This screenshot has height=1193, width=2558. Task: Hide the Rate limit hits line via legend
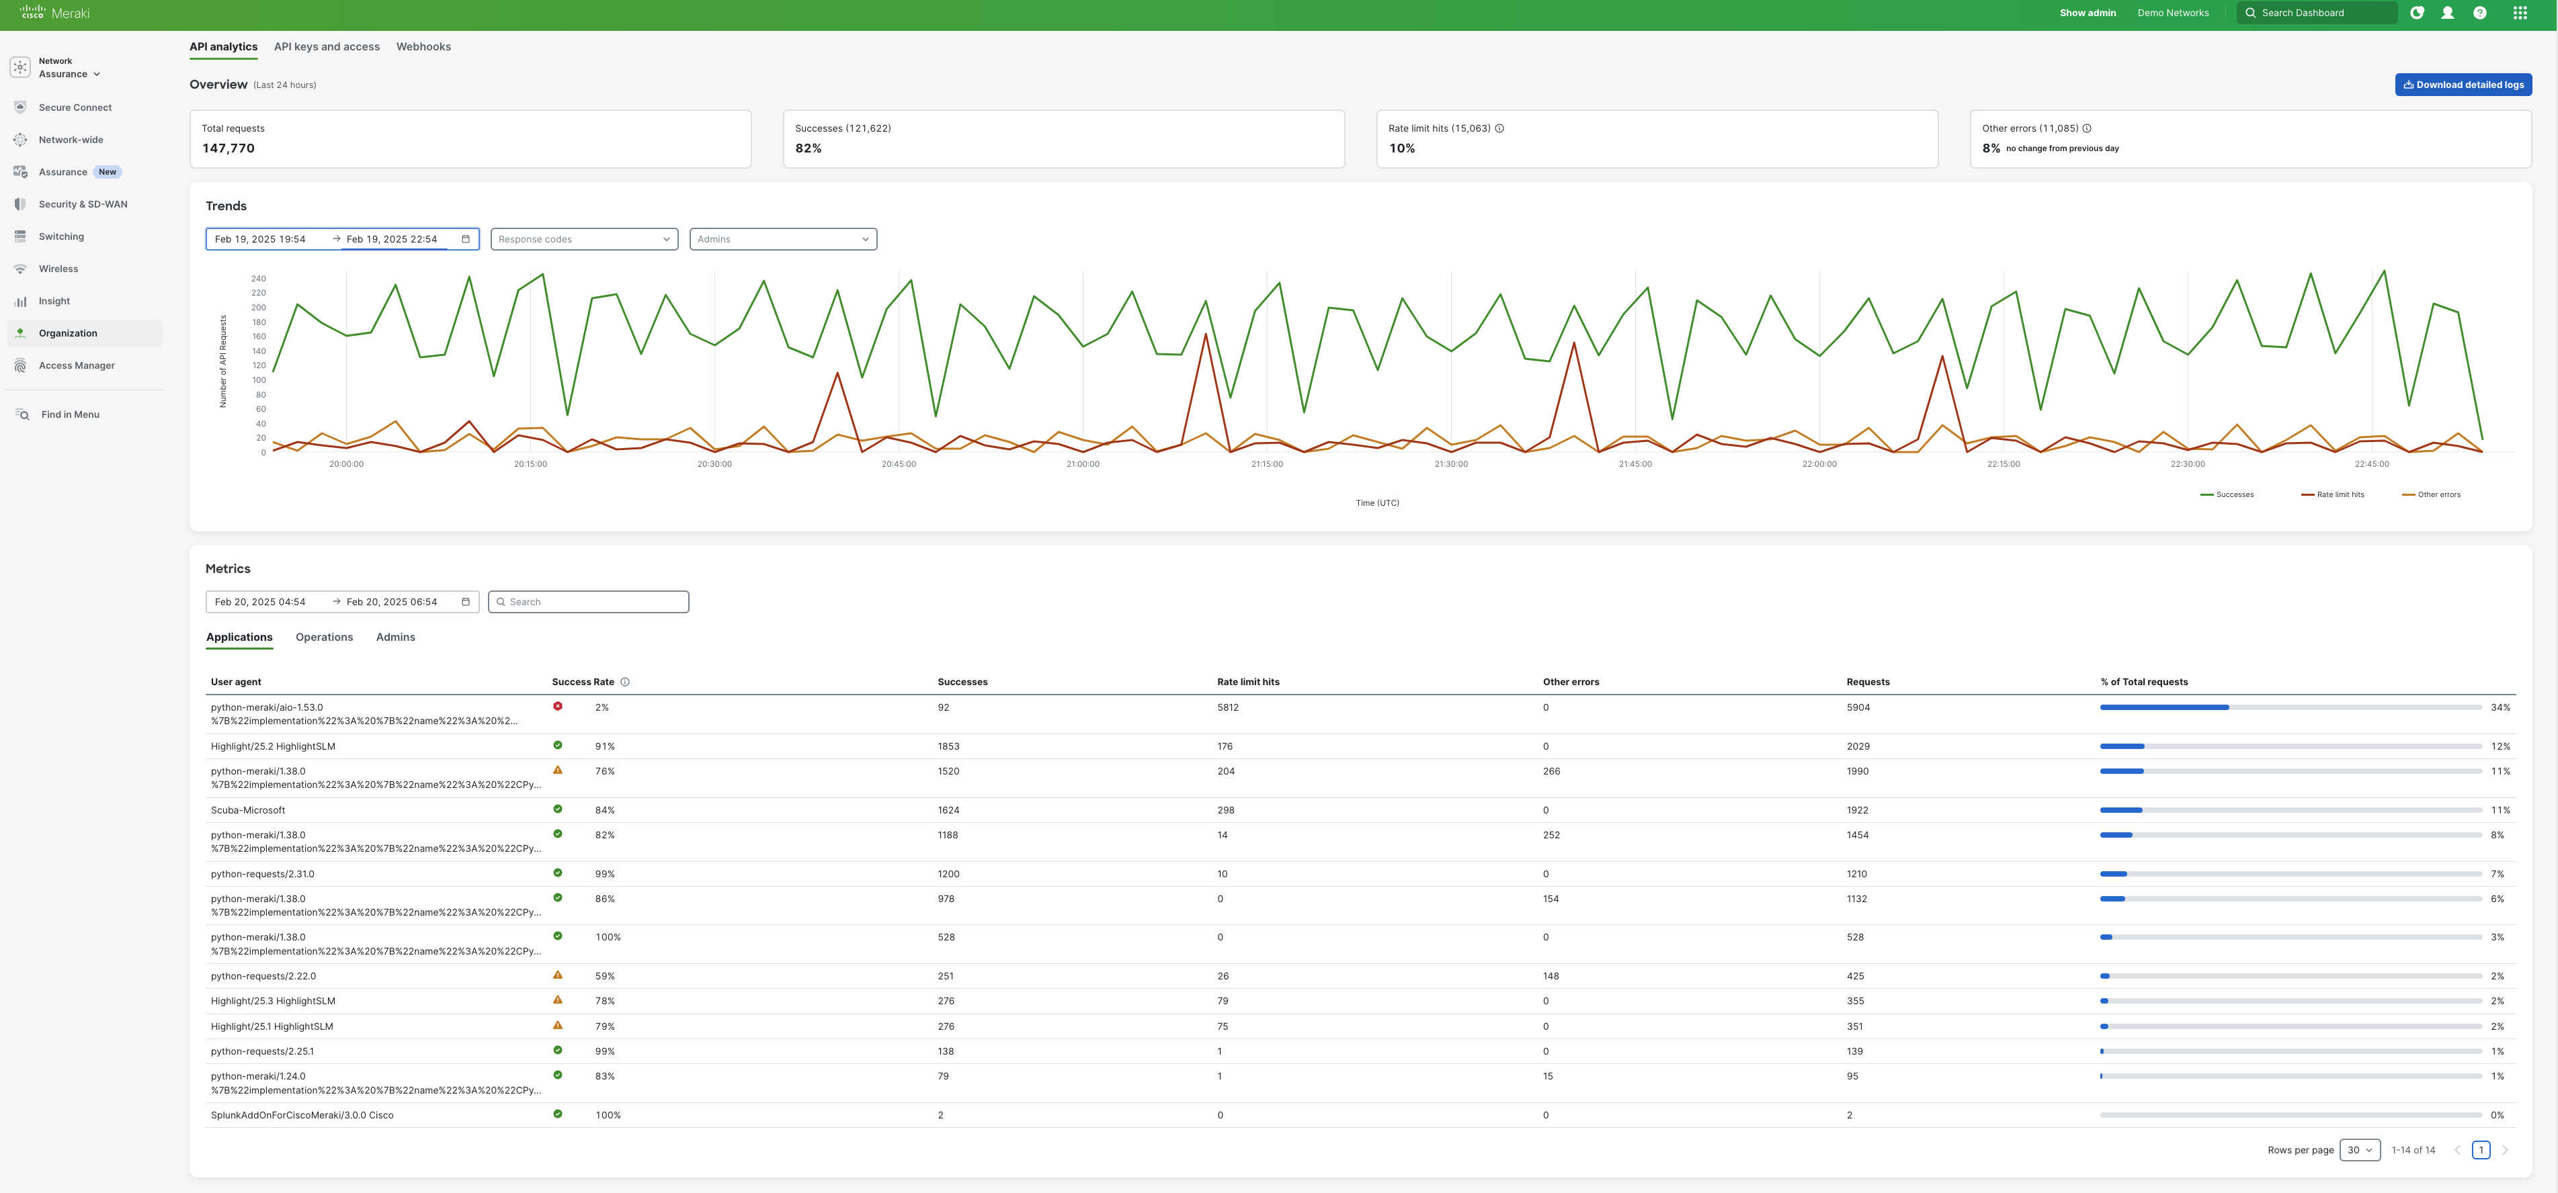2333,493
